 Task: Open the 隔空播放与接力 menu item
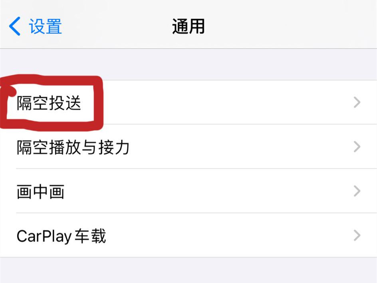pos(188,147)
